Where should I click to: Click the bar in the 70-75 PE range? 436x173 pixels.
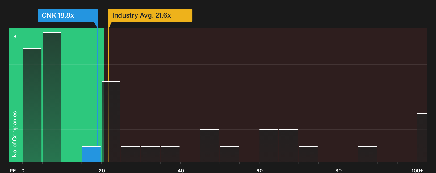tap(308, 154)
